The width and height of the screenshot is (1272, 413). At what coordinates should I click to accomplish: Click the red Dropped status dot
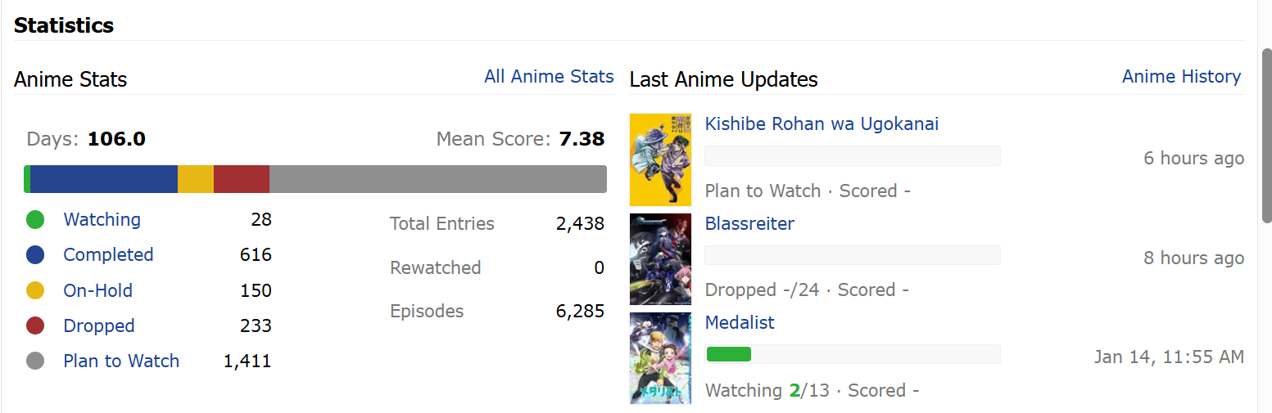tap(35, 325)
